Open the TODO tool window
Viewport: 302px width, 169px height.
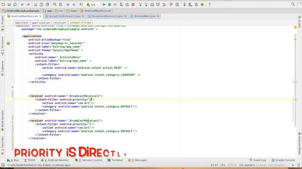pyautogui.click(x=29, y=160)
